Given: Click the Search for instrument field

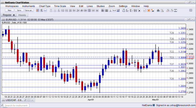Looking at the screenshot, I should [15, 105].
